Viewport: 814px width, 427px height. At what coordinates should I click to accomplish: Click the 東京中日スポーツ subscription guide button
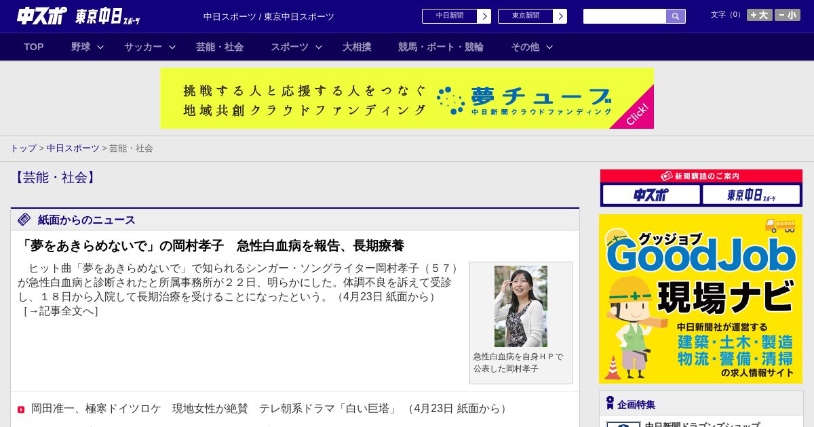[751, 195]
